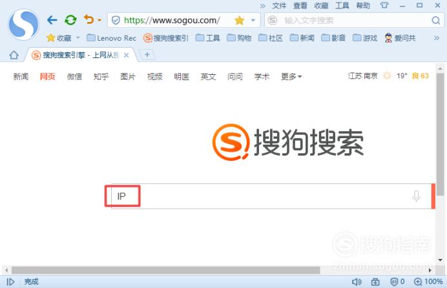This screenshot has width=447, height=288.
Task: Click the top search text field
Action: (x=353, y=20)
